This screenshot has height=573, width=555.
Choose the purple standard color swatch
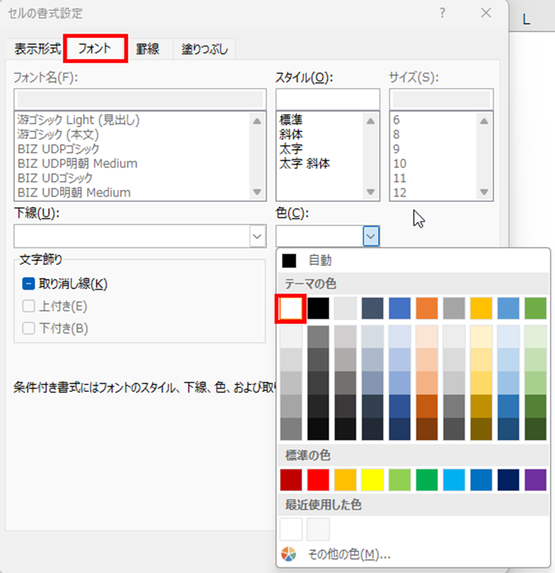(x=536, y=480)
